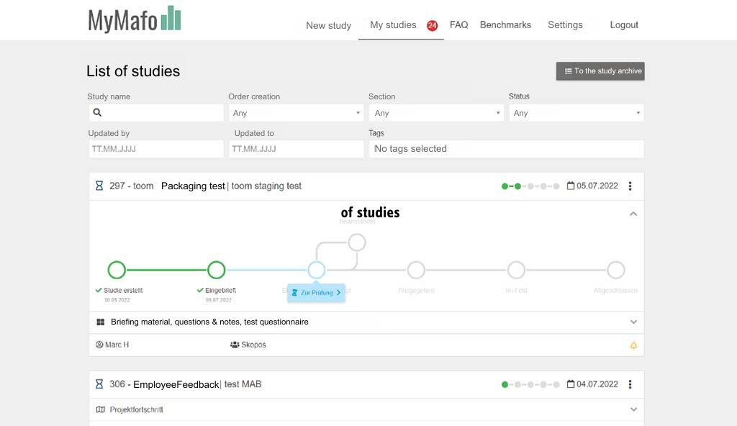This screenshot has width=737, height=426.
Task: Open the Benchmarks menu item
Action: click(x=505, y=24)
